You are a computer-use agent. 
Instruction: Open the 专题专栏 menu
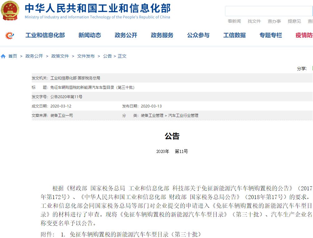coord(271,35)
